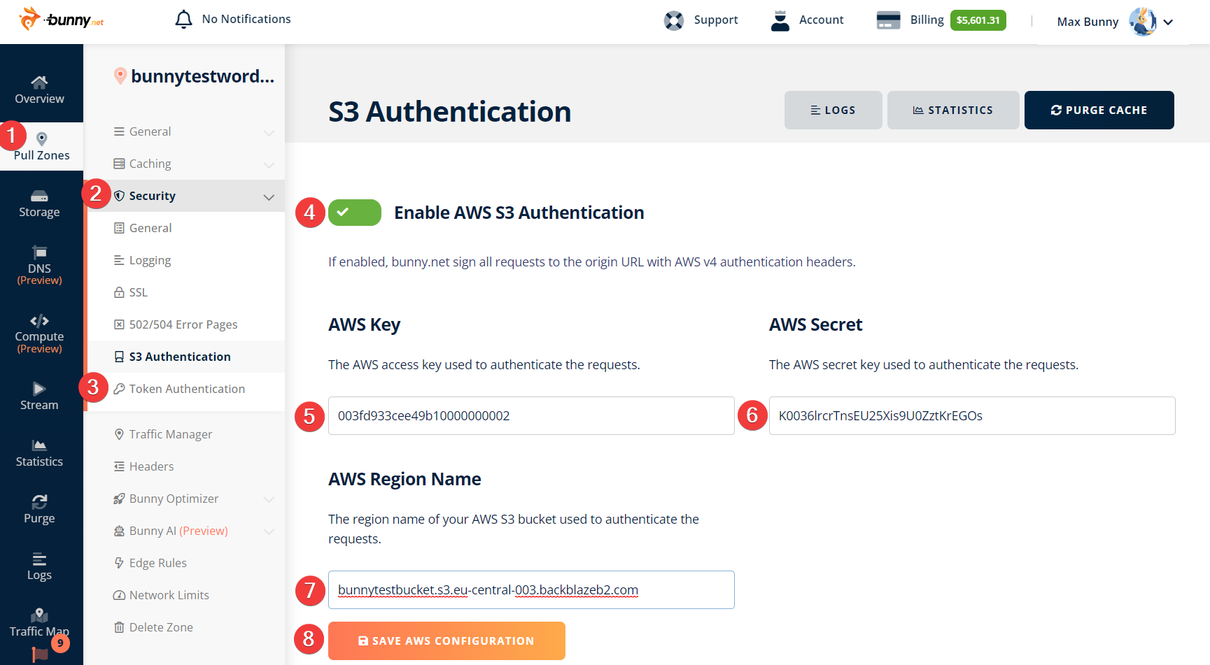Click the 'S3 Authentication' page heading

click(450, 112)
